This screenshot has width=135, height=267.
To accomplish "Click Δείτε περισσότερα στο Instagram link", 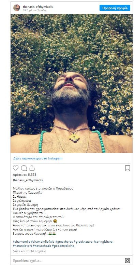I will [38, 158].
